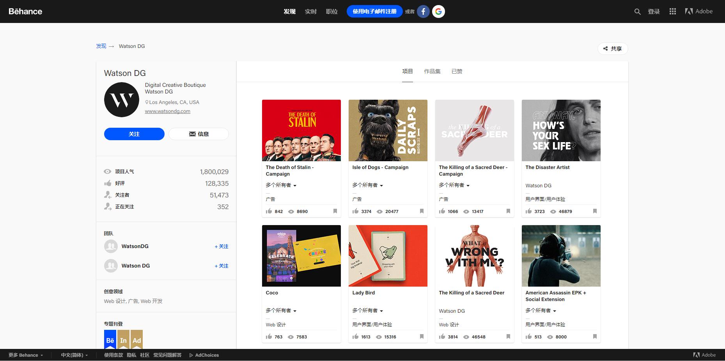Like Isle of Dogs thumbs-up icon
Screen dimensions: 725x361
tap(355, 211)
